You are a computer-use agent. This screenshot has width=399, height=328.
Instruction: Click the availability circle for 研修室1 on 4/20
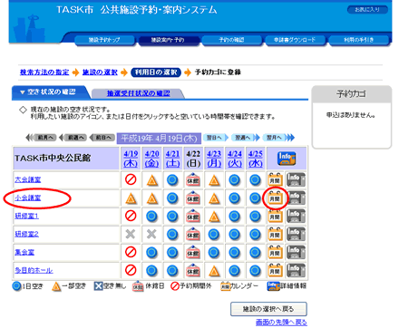151,217
